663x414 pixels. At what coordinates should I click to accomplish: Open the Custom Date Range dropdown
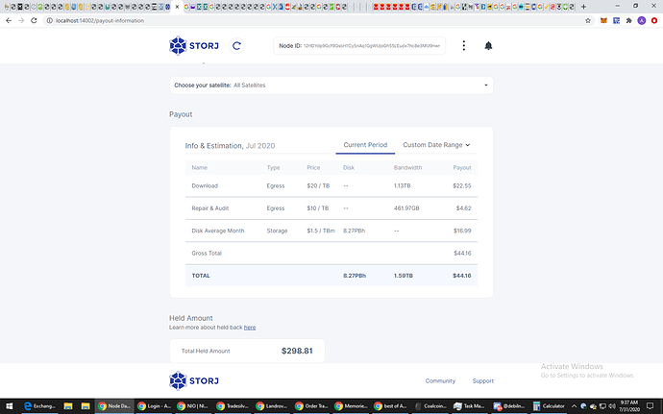437,145
